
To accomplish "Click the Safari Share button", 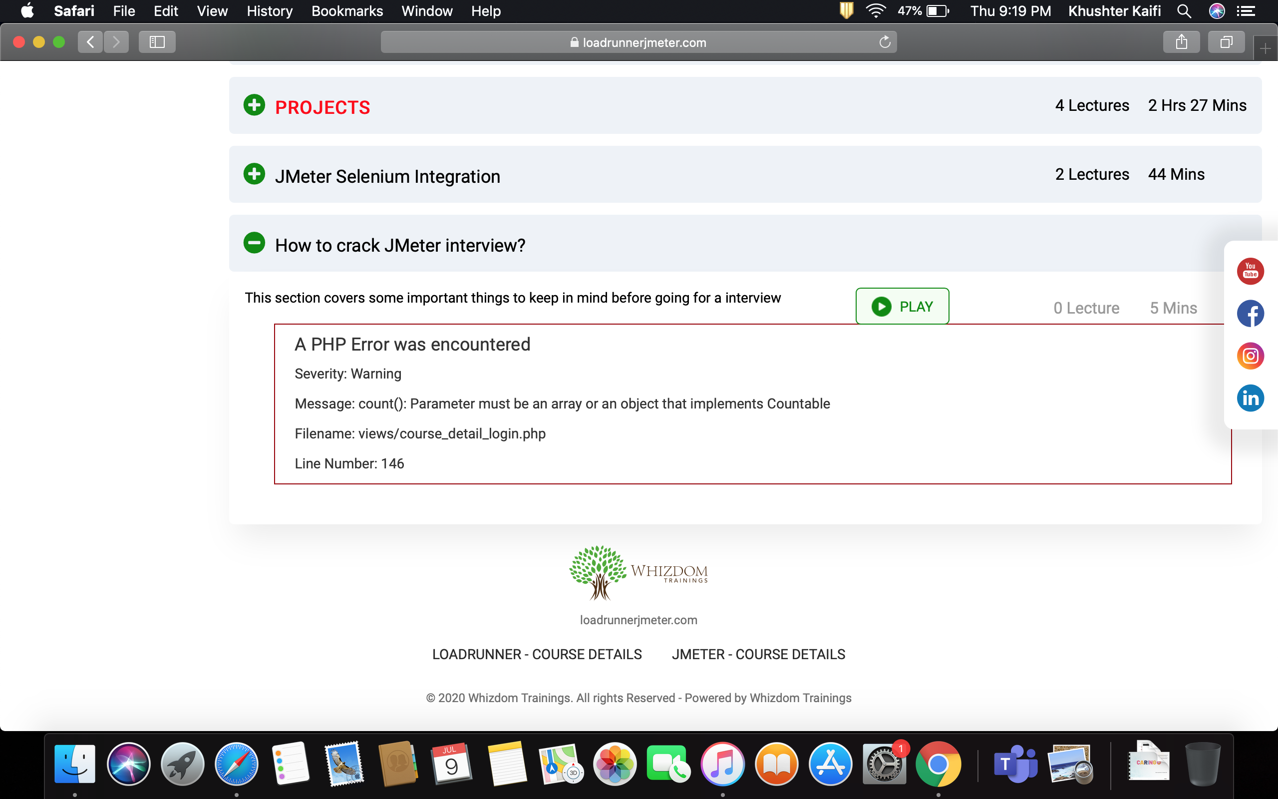I will 1181,42.
